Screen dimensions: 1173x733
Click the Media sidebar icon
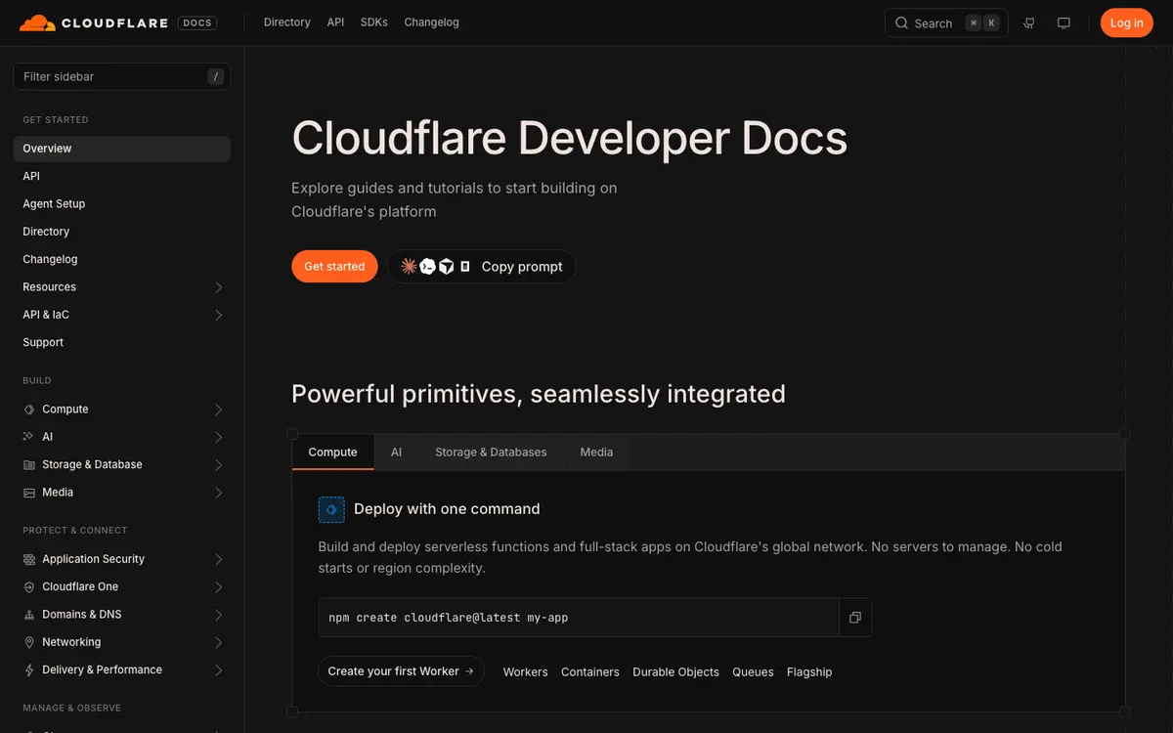click(29, 493)
